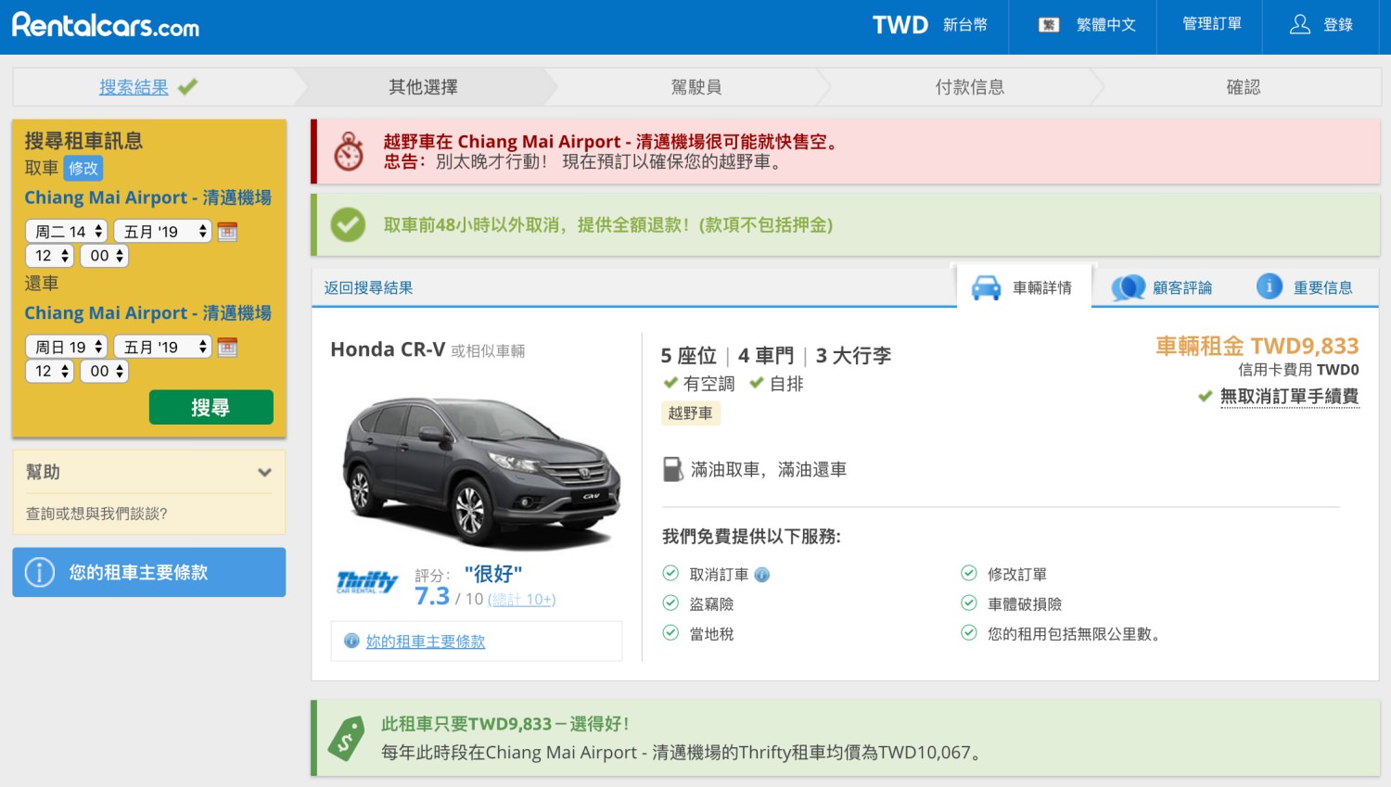The image size is (1391, 787).
Task: Click the 修改 pickup edit button
Action: (83, 168)
